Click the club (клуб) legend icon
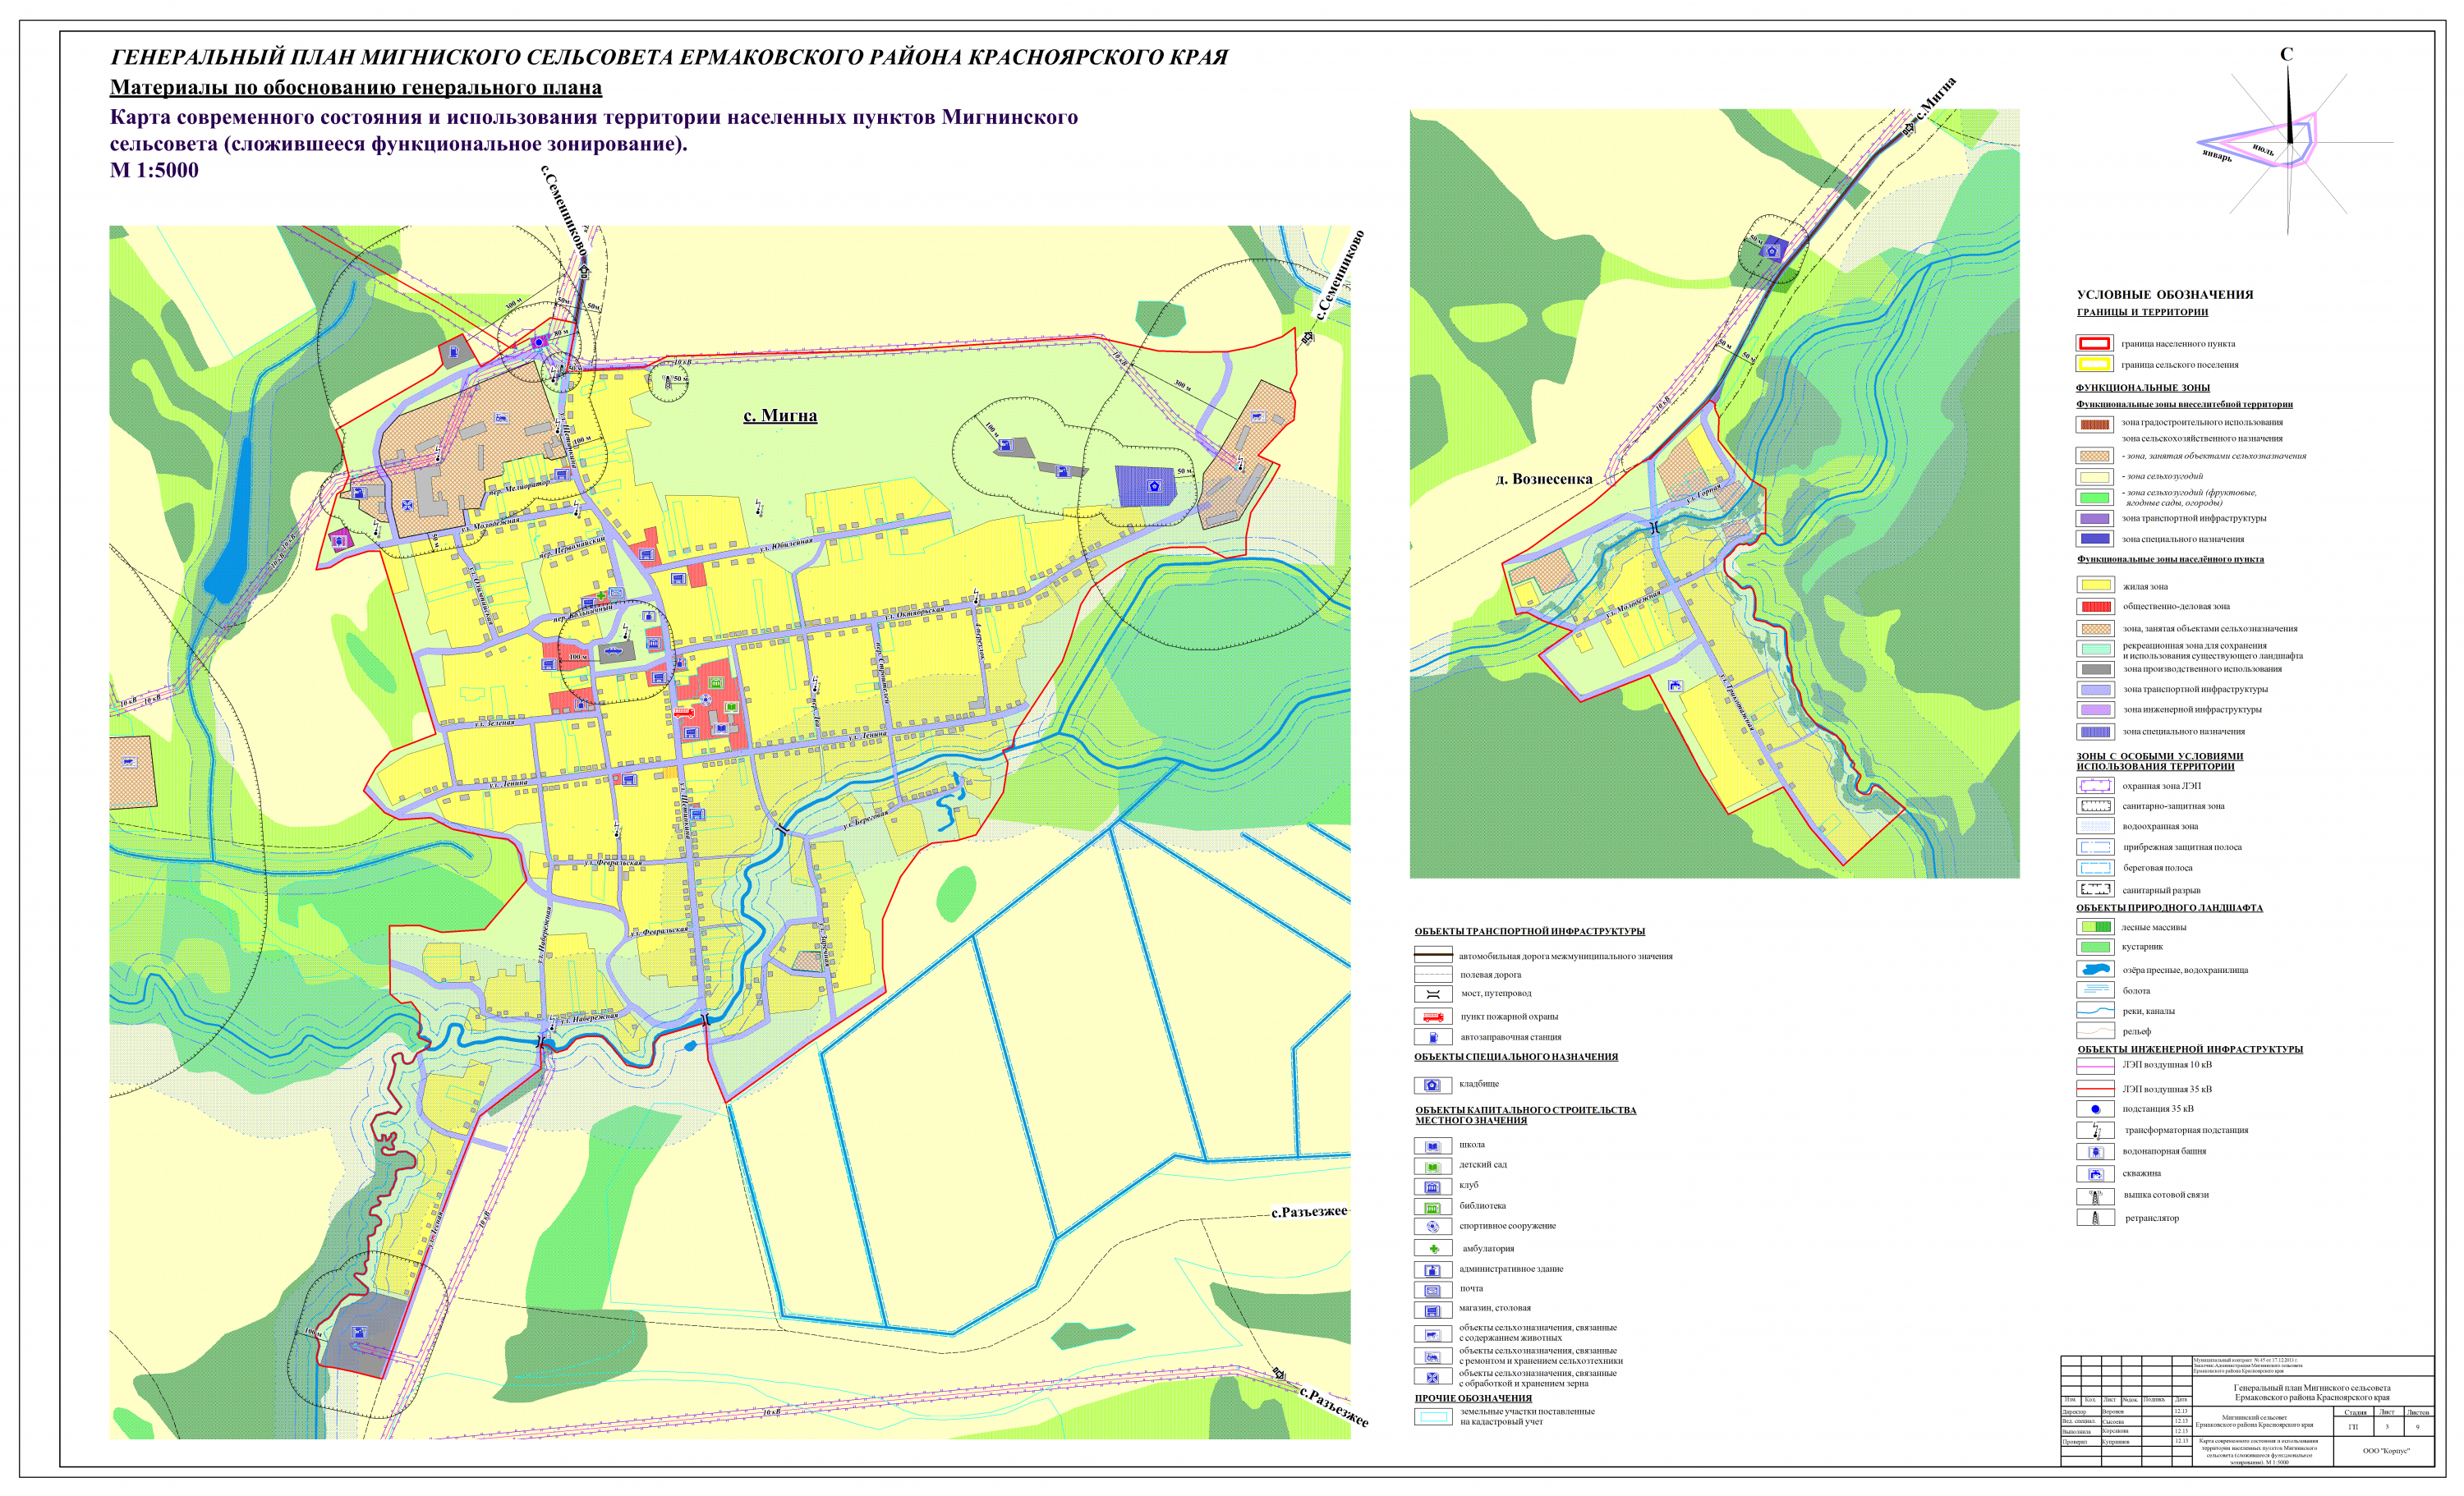The height and width of the screenshot is (1496, 2464). pyautogui.click(x=1433, y=1187)
